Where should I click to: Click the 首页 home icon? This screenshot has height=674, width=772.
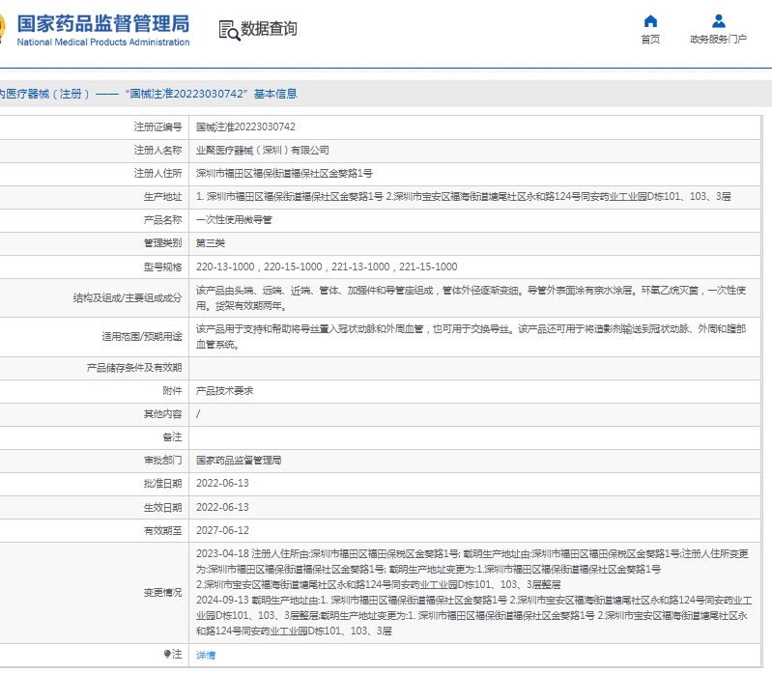tap(650, 21)
